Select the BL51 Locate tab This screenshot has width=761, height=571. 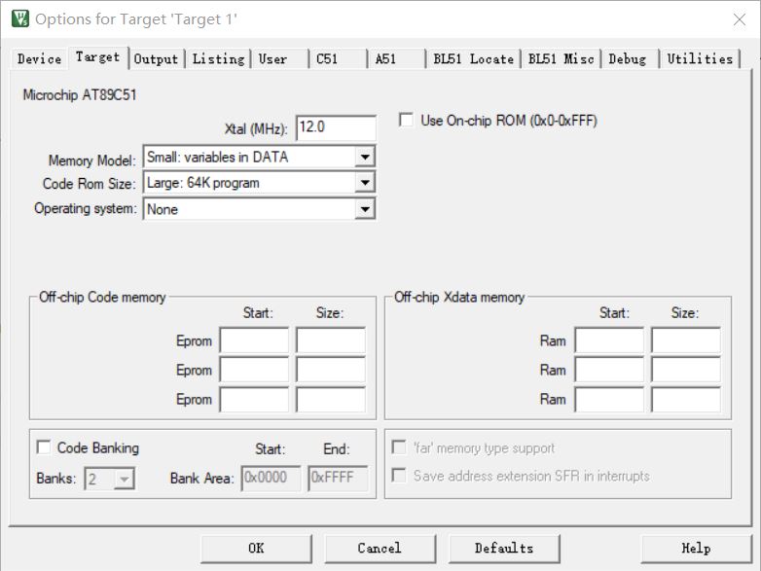pyautogui.click(x=473, y=59)
